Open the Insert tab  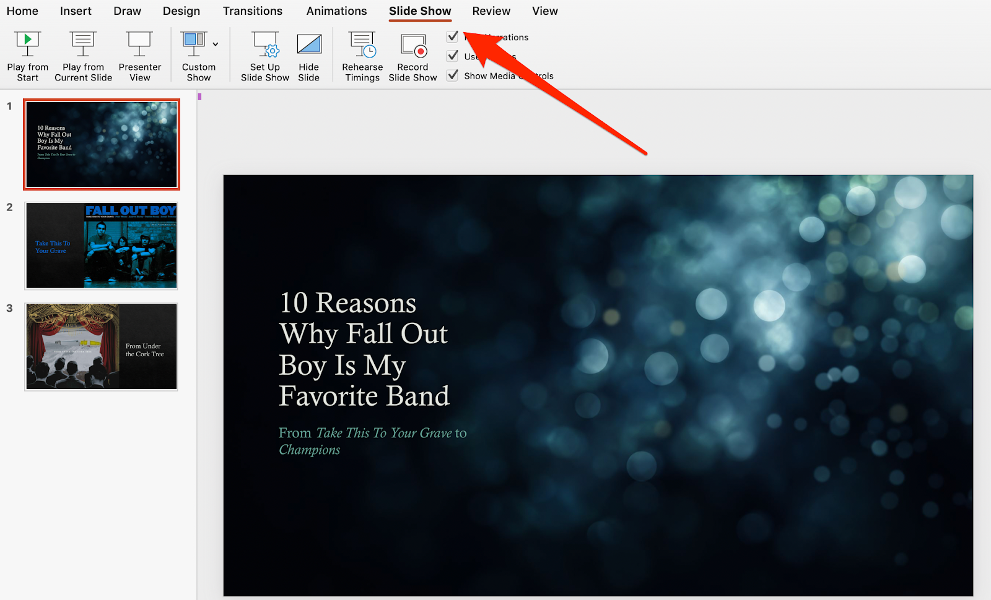pyautogui.click(x=76, y=11)
